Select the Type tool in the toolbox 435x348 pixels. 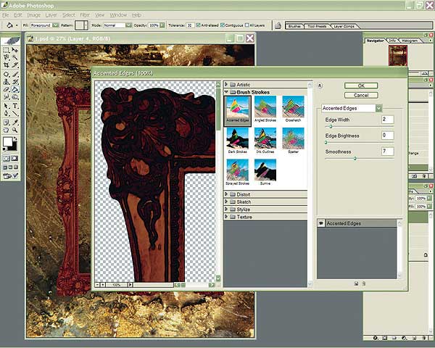16,105
